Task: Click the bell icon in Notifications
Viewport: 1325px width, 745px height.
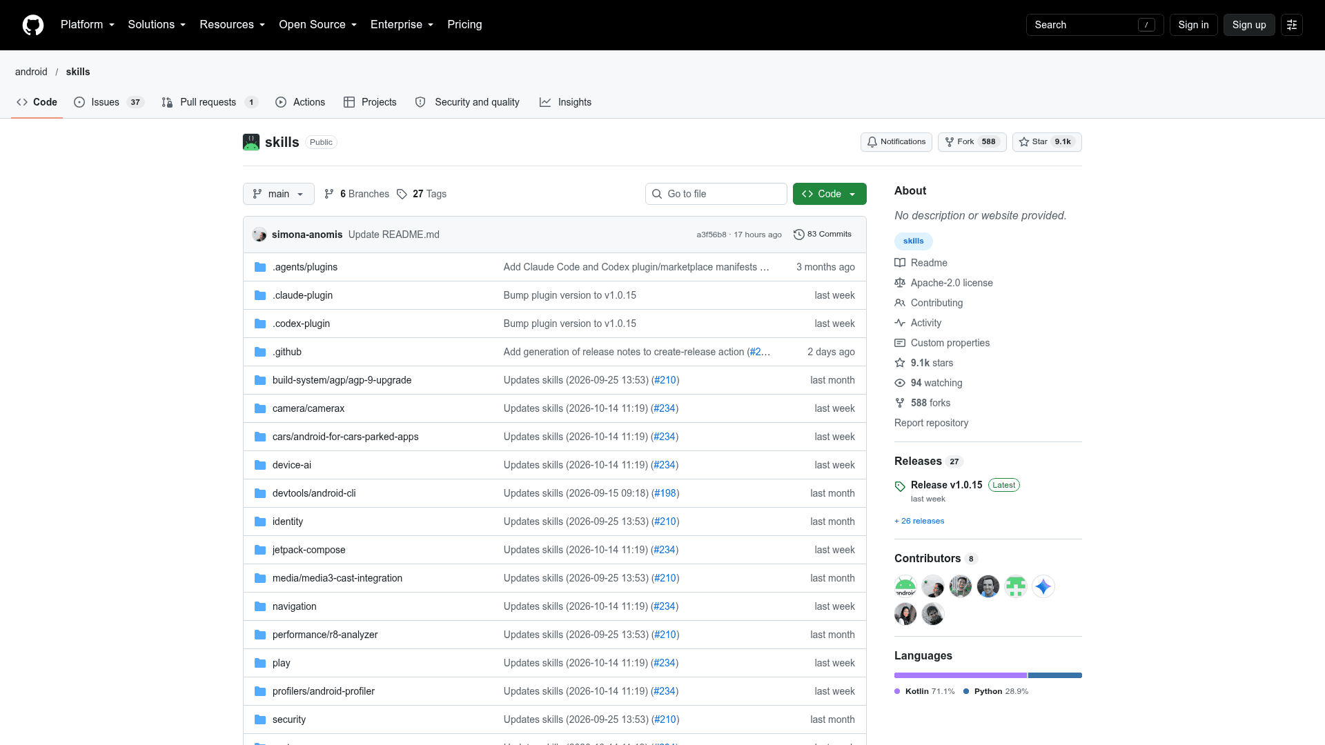Action: (872, 142)
